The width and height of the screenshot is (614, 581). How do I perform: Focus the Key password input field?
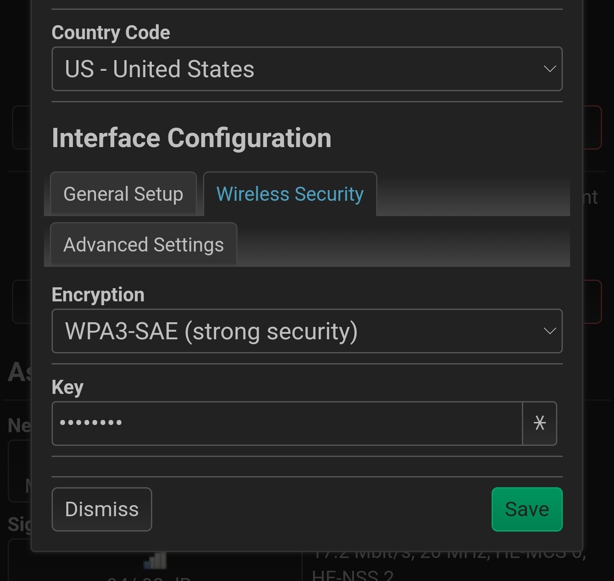(287, 423)
